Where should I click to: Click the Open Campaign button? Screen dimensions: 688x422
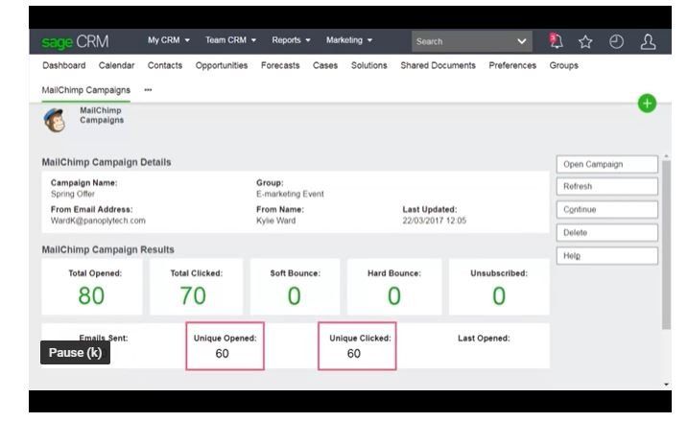[606, 164]
